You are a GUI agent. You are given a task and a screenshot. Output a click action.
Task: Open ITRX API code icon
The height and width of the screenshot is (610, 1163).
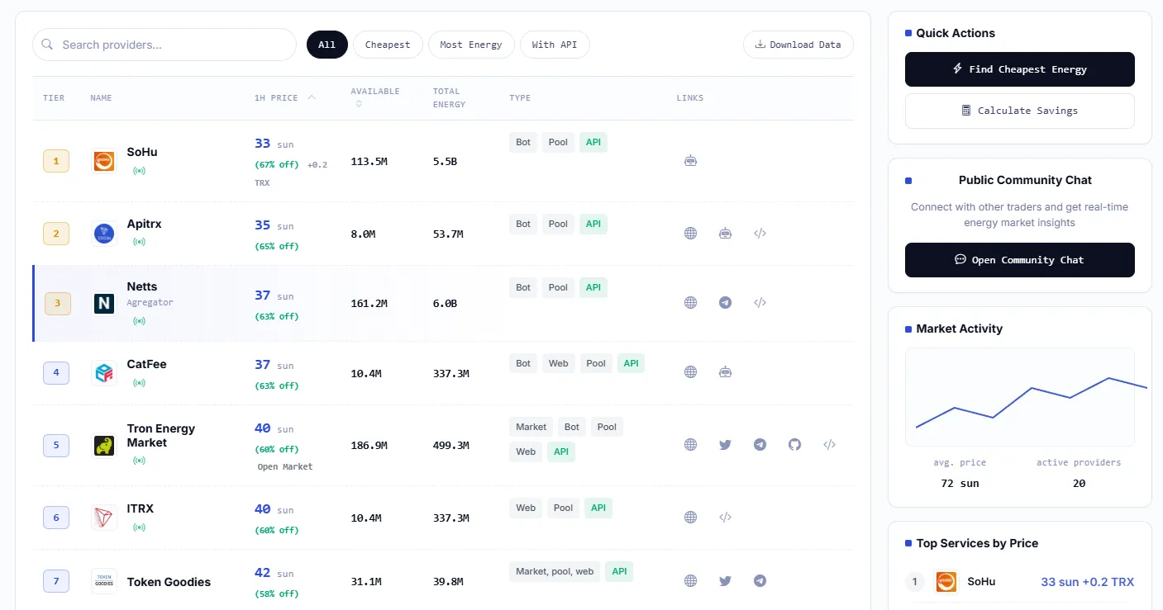(x=725, y=518)
